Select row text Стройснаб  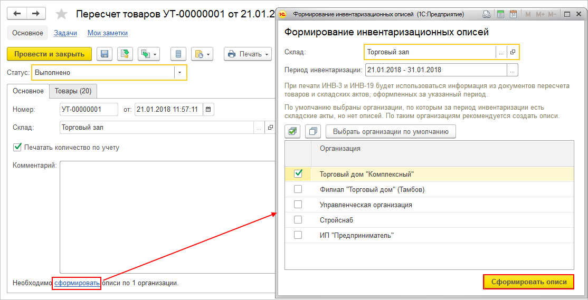(x=336, y=220)
